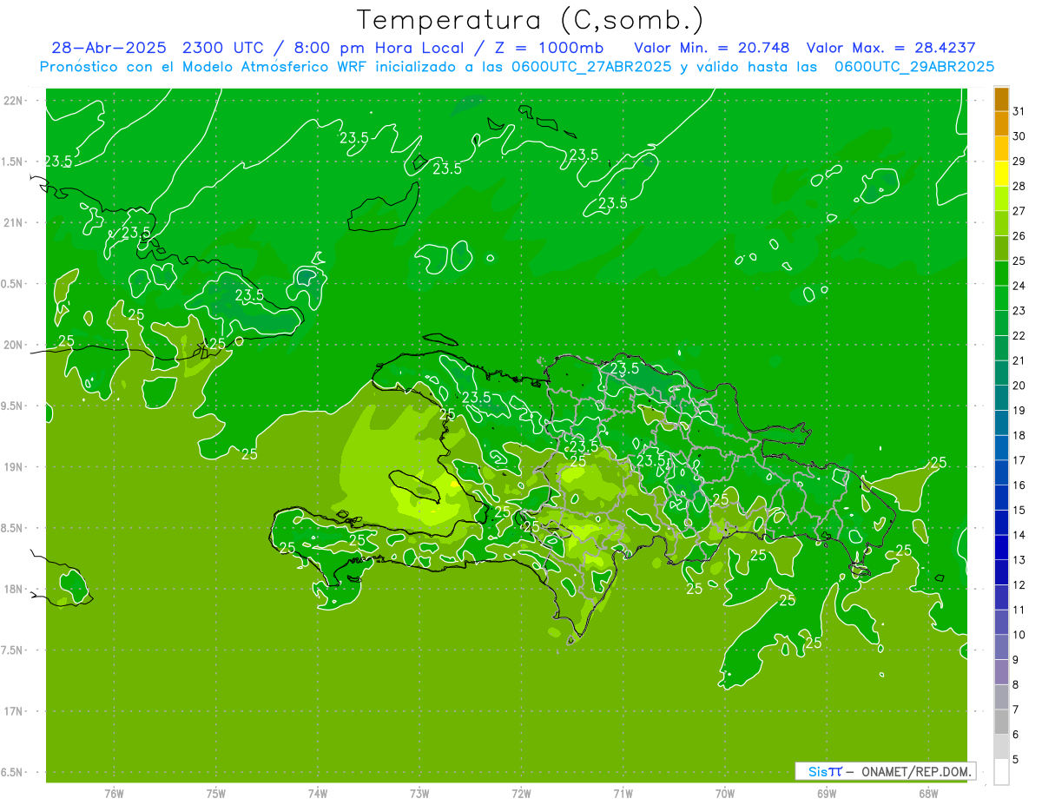Click the '9' label on the color scale
Viewport: 1042px width, 805px height.
[1016, 660]
